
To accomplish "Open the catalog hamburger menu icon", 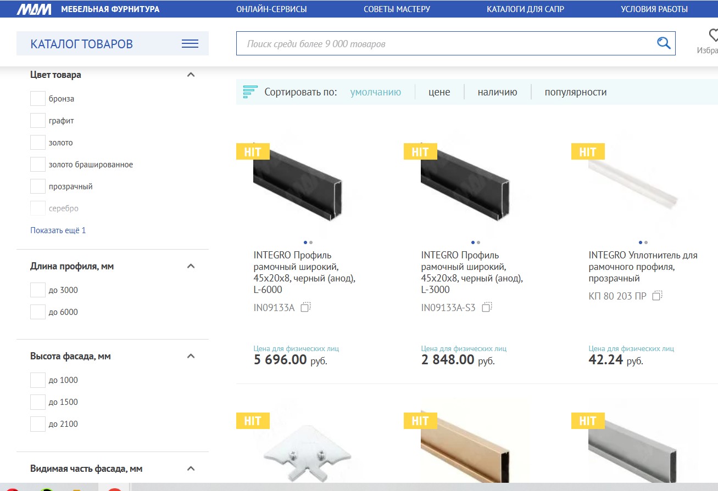I will click(190, 44).
